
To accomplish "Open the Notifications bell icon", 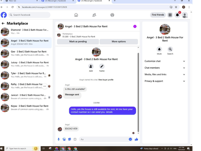I will 177,15.
